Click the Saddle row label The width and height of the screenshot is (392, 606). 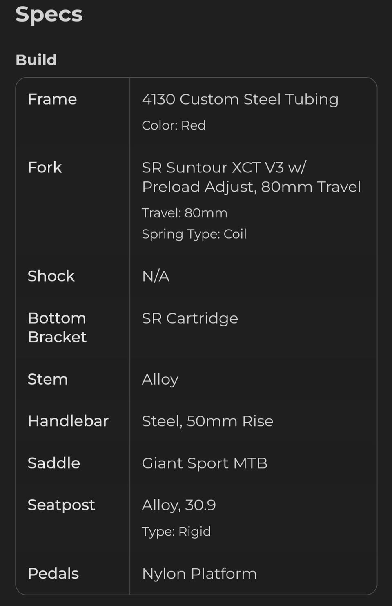[x=54, y=463]
